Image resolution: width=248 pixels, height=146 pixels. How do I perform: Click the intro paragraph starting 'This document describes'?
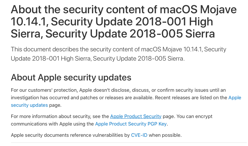tap(119, 54)
